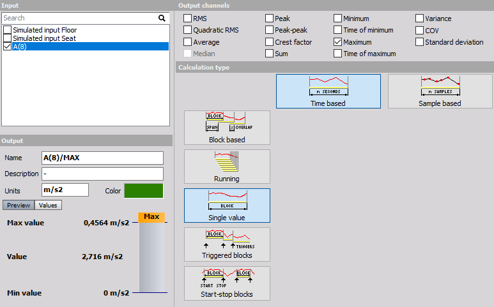The width and height of the screenshot is (494, 307).
Task: Open the green Color swatch
Action: (x=144, y=191)
